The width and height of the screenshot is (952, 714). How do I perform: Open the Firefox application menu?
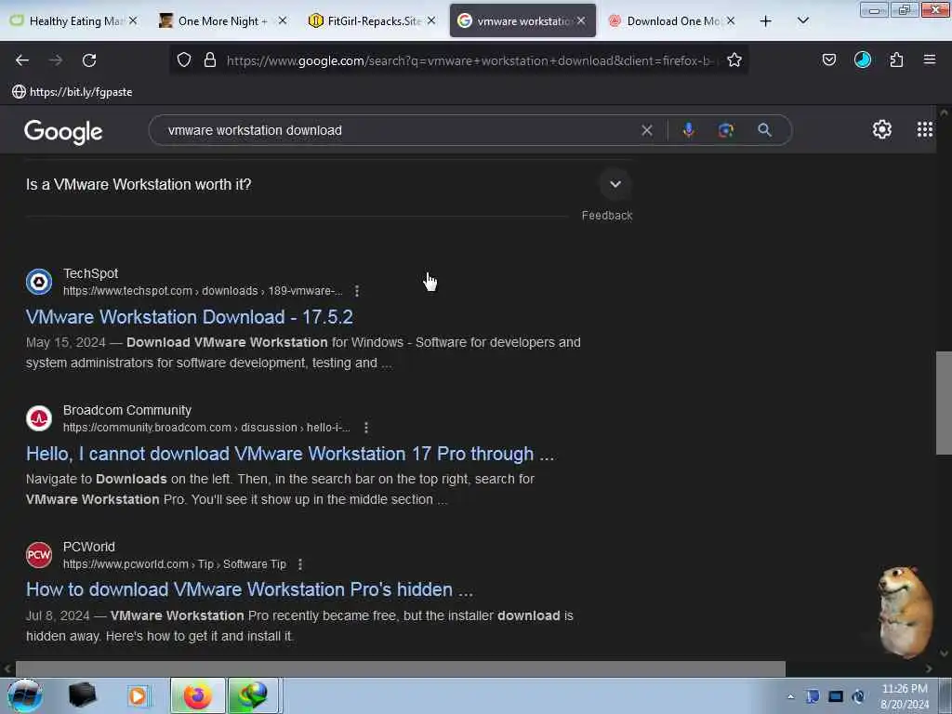[x=930, y=59]
